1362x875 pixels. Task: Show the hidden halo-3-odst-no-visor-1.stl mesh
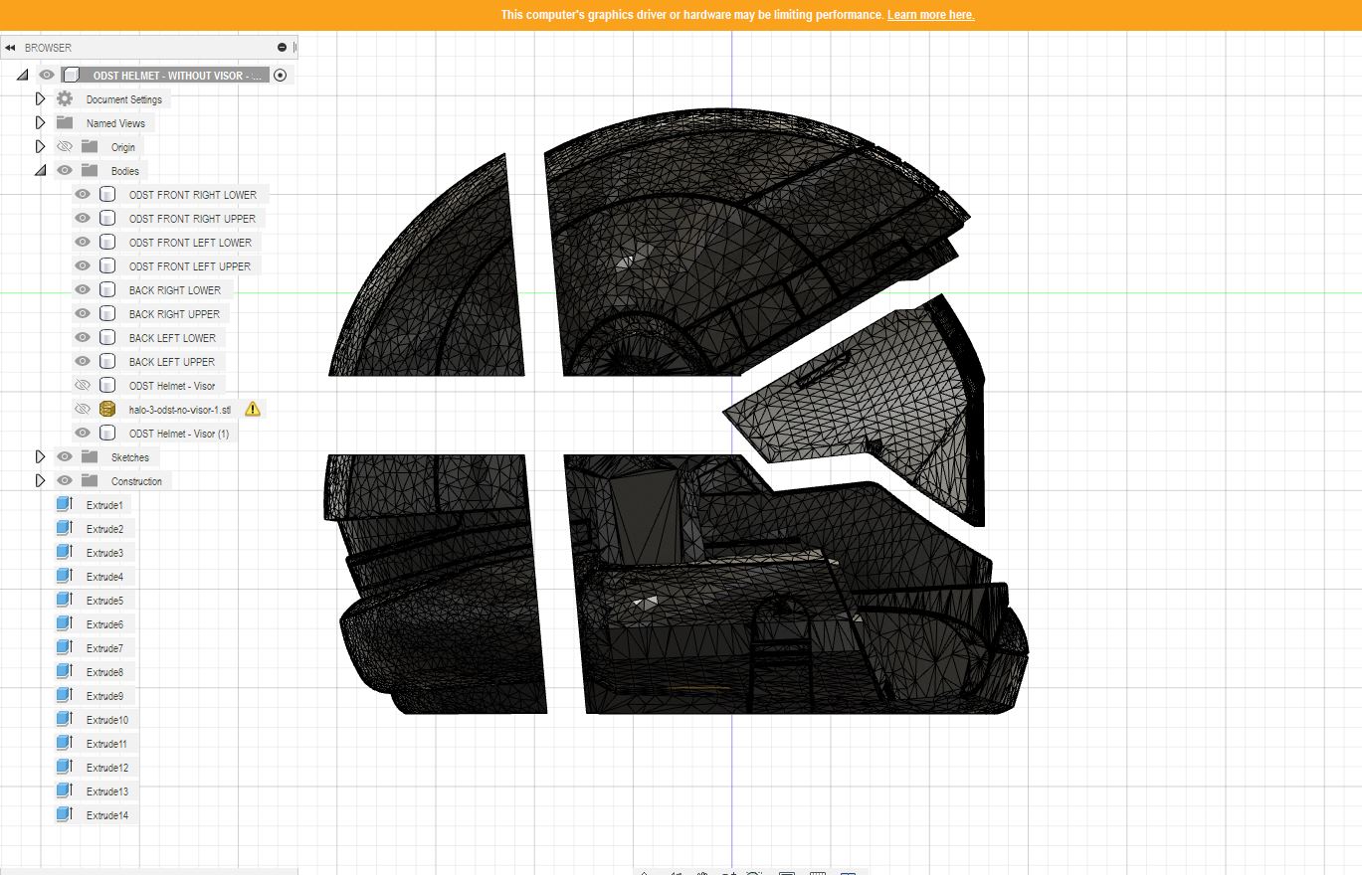pyautogui.click(x=83, y=410)
